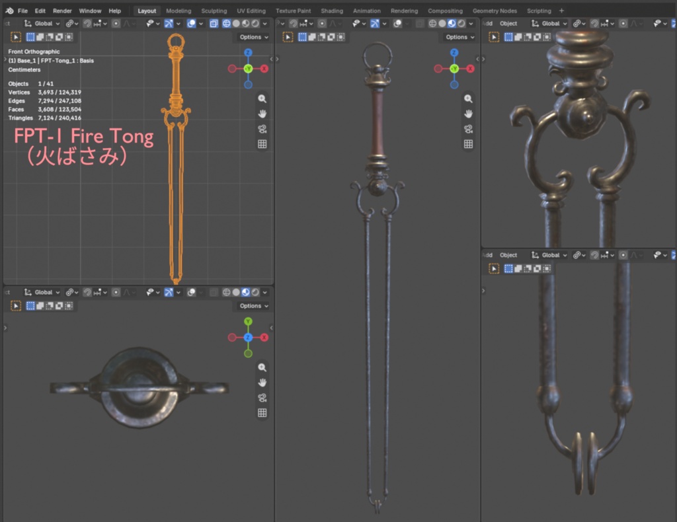Switch to the Texture Paint workspace tab

click(x=293, y=11)
